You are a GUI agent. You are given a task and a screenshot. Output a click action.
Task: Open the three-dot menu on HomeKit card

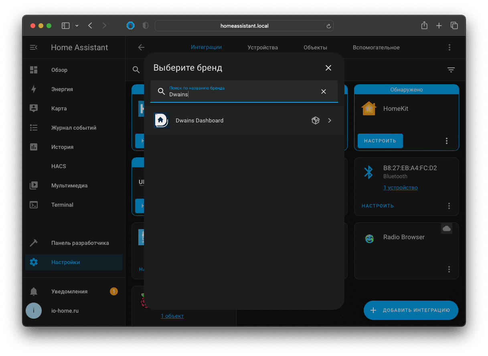pos(446,141)
